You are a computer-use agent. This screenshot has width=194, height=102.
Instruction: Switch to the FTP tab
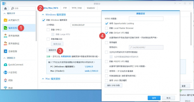pyautogui.click(x=65, y=8)
